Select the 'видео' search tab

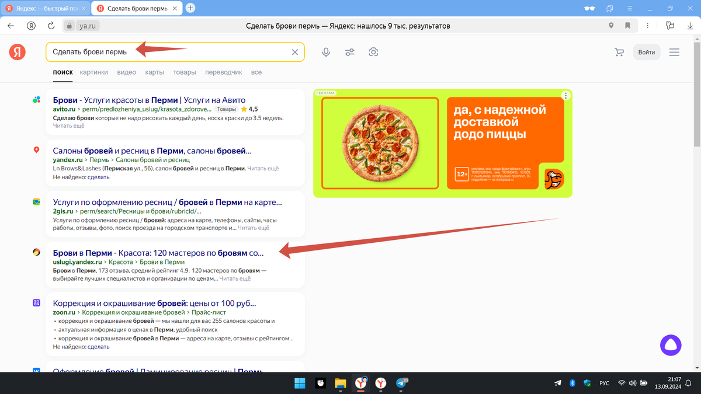(126, 72)
